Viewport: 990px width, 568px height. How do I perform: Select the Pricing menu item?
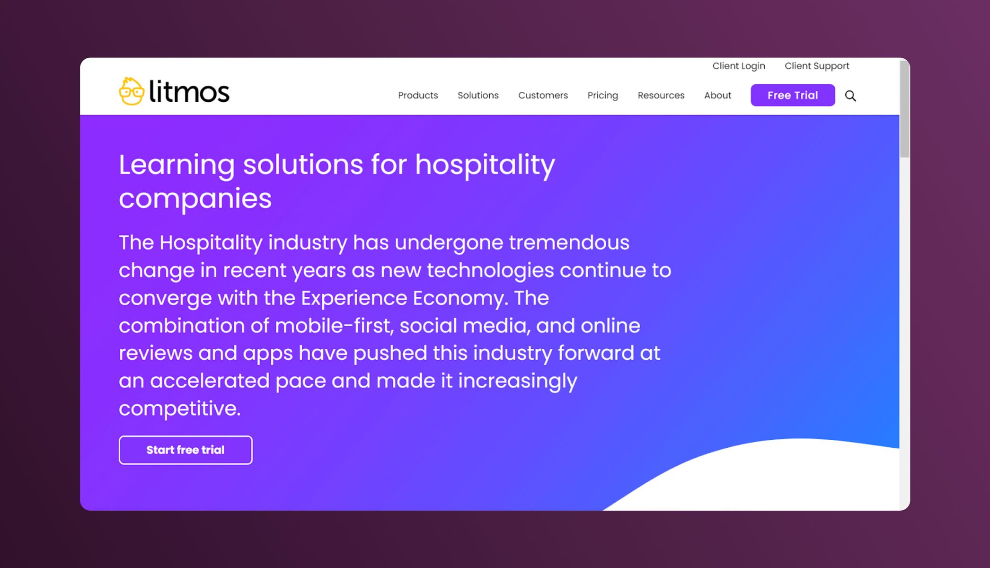click(x=602, y=95)
